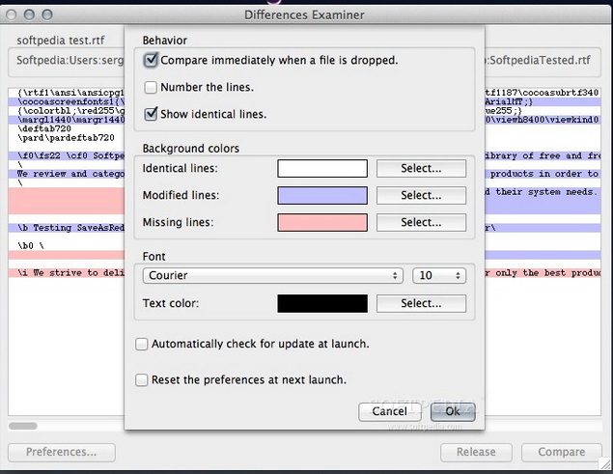Image resolution: width=613 pixels, height=474 pixels.
Task: Choose Select for Modified lines color
Action: tap(421, 195)
